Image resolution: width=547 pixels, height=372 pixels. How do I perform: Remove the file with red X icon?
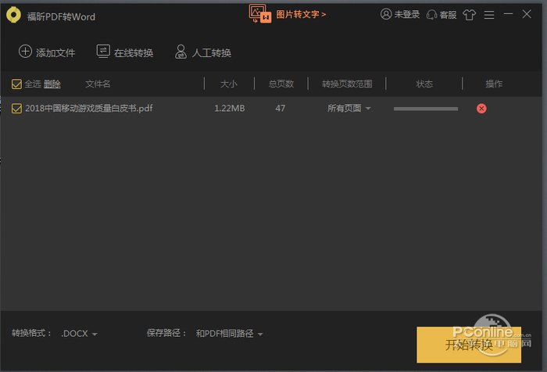tap(481, 109)
